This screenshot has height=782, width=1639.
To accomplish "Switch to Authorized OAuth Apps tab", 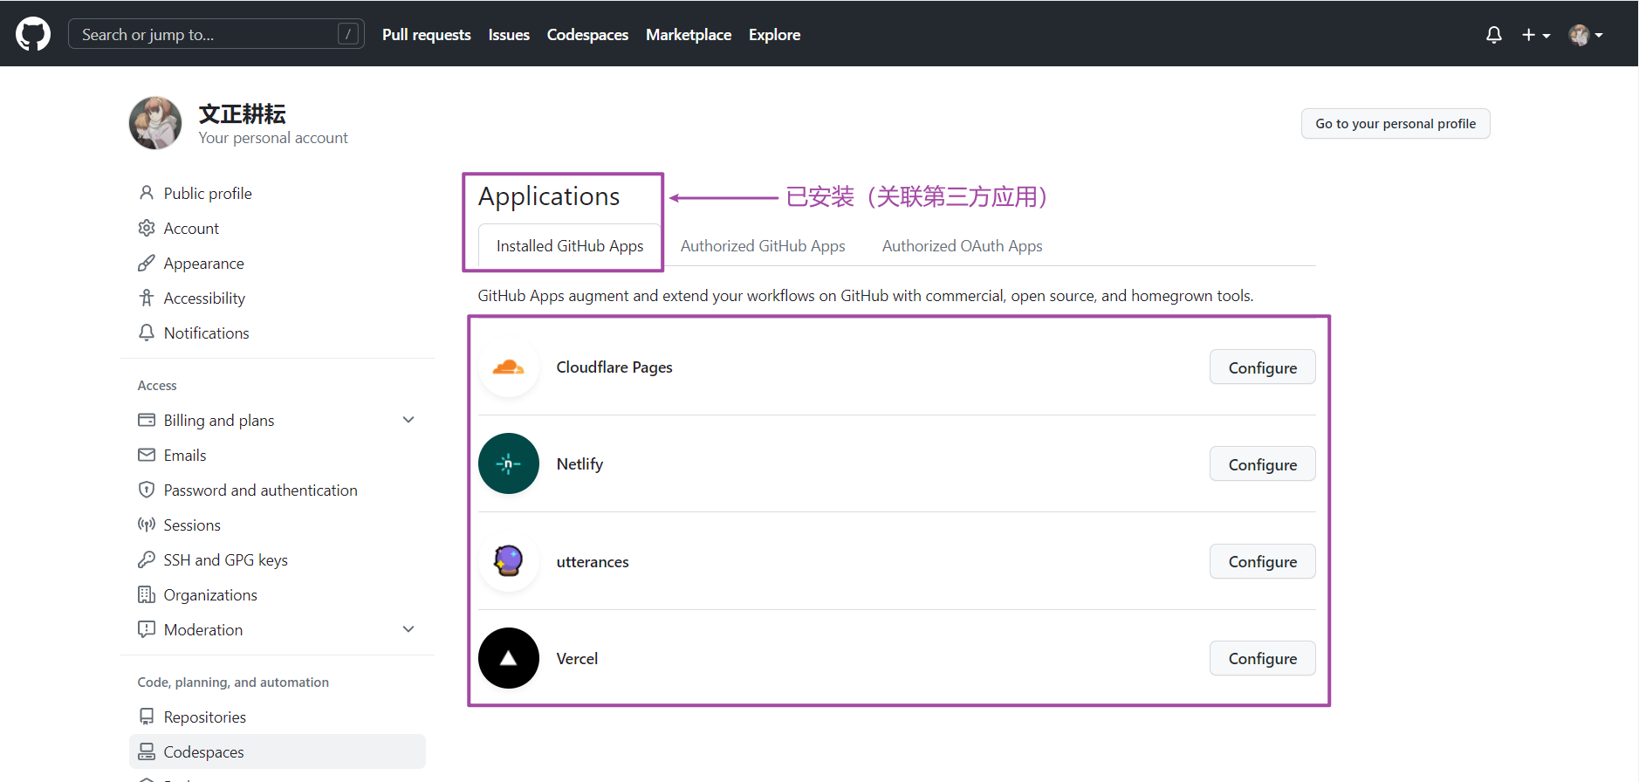I will tap(962, 246).
